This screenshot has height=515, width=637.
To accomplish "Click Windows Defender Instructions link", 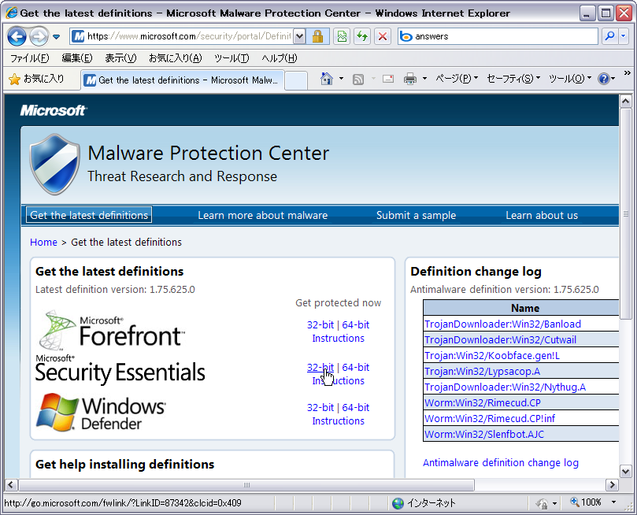I will pyautogui.click(x=338, y=421).
